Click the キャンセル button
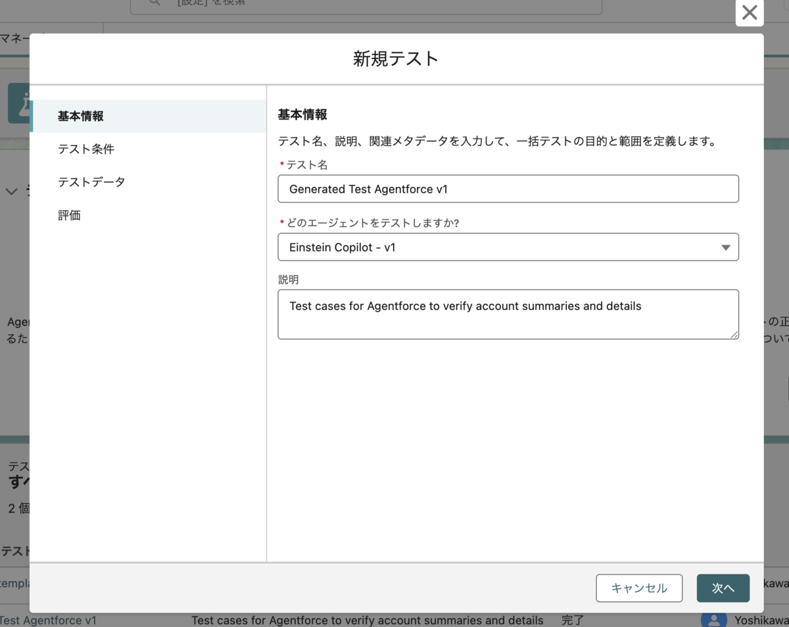This screenshot has height=627, width=789. 639,588
